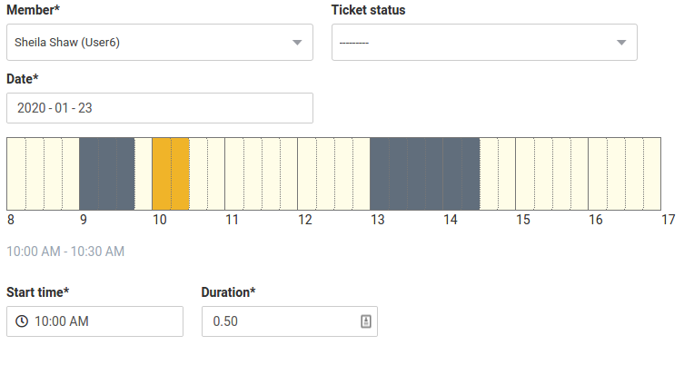Screen dimensions: 694x365
Task: Click the gray busy block starting at 9
Action: point(106,173)
